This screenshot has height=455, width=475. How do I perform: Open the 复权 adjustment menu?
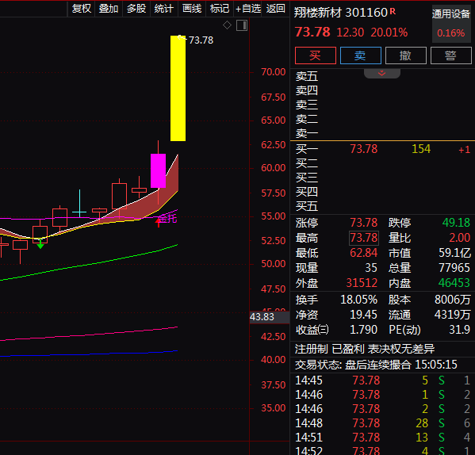(81, 8)
